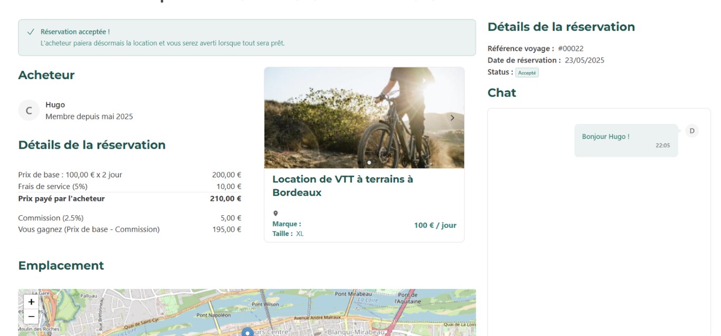Click the next-photo arrow on bike image
Image resolution: width=721 pixels, height=336 pixels.
[452, 118]
